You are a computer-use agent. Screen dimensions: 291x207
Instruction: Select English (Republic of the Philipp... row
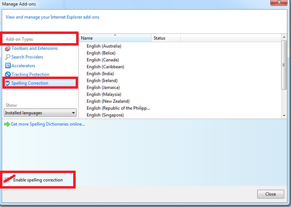118,108
